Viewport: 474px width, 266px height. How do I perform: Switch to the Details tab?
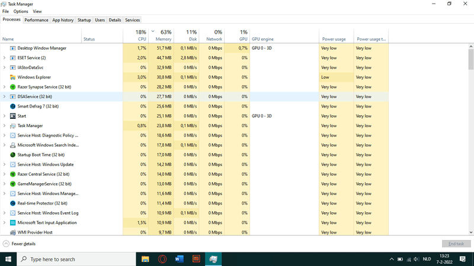(115, 20)
